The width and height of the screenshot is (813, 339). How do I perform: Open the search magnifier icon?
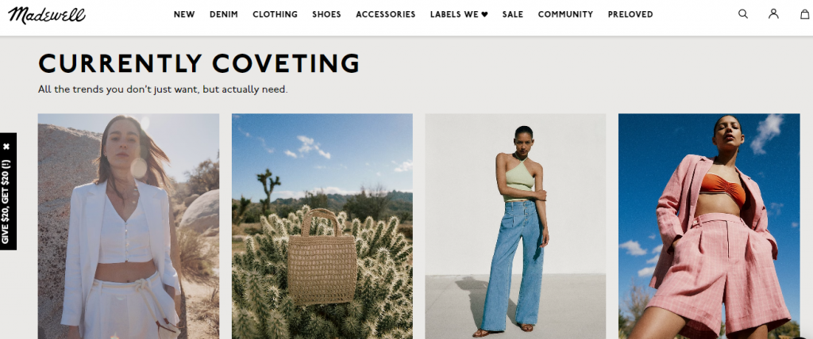click(743, 14)
